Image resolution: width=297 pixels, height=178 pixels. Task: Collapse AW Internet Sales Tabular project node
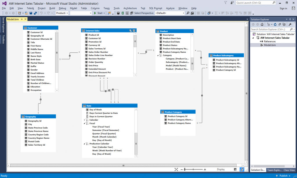[x=253, y=38]
